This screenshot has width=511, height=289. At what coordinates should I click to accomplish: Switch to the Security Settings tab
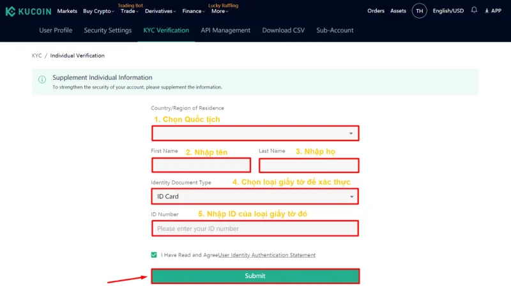tap(108, 30)
